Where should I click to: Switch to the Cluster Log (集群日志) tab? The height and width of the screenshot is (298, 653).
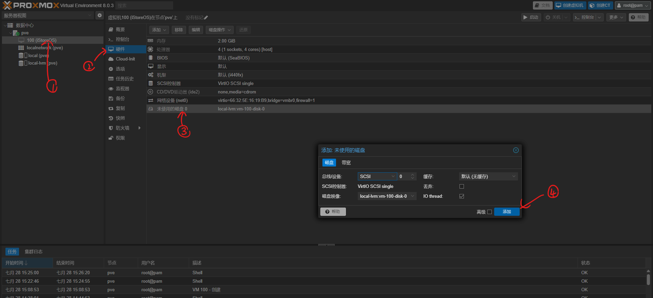pyautogui.click(x=34, y=251)
